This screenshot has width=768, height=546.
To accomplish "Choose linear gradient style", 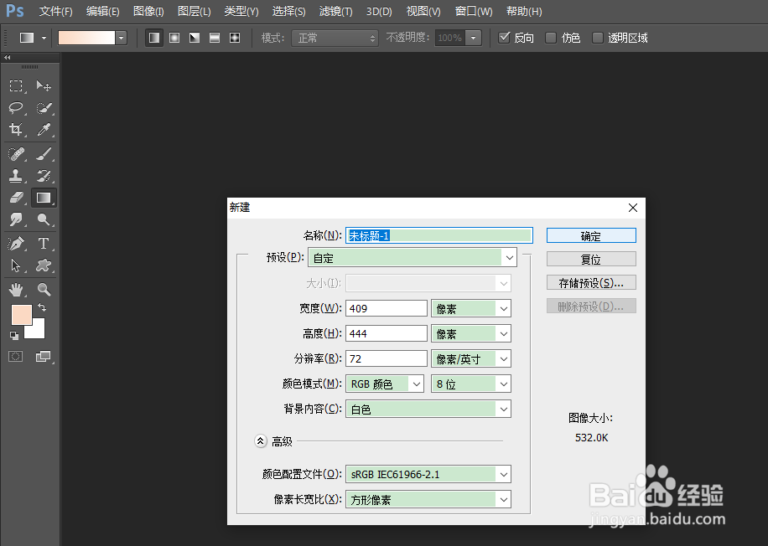I will [x=154, y=38].
